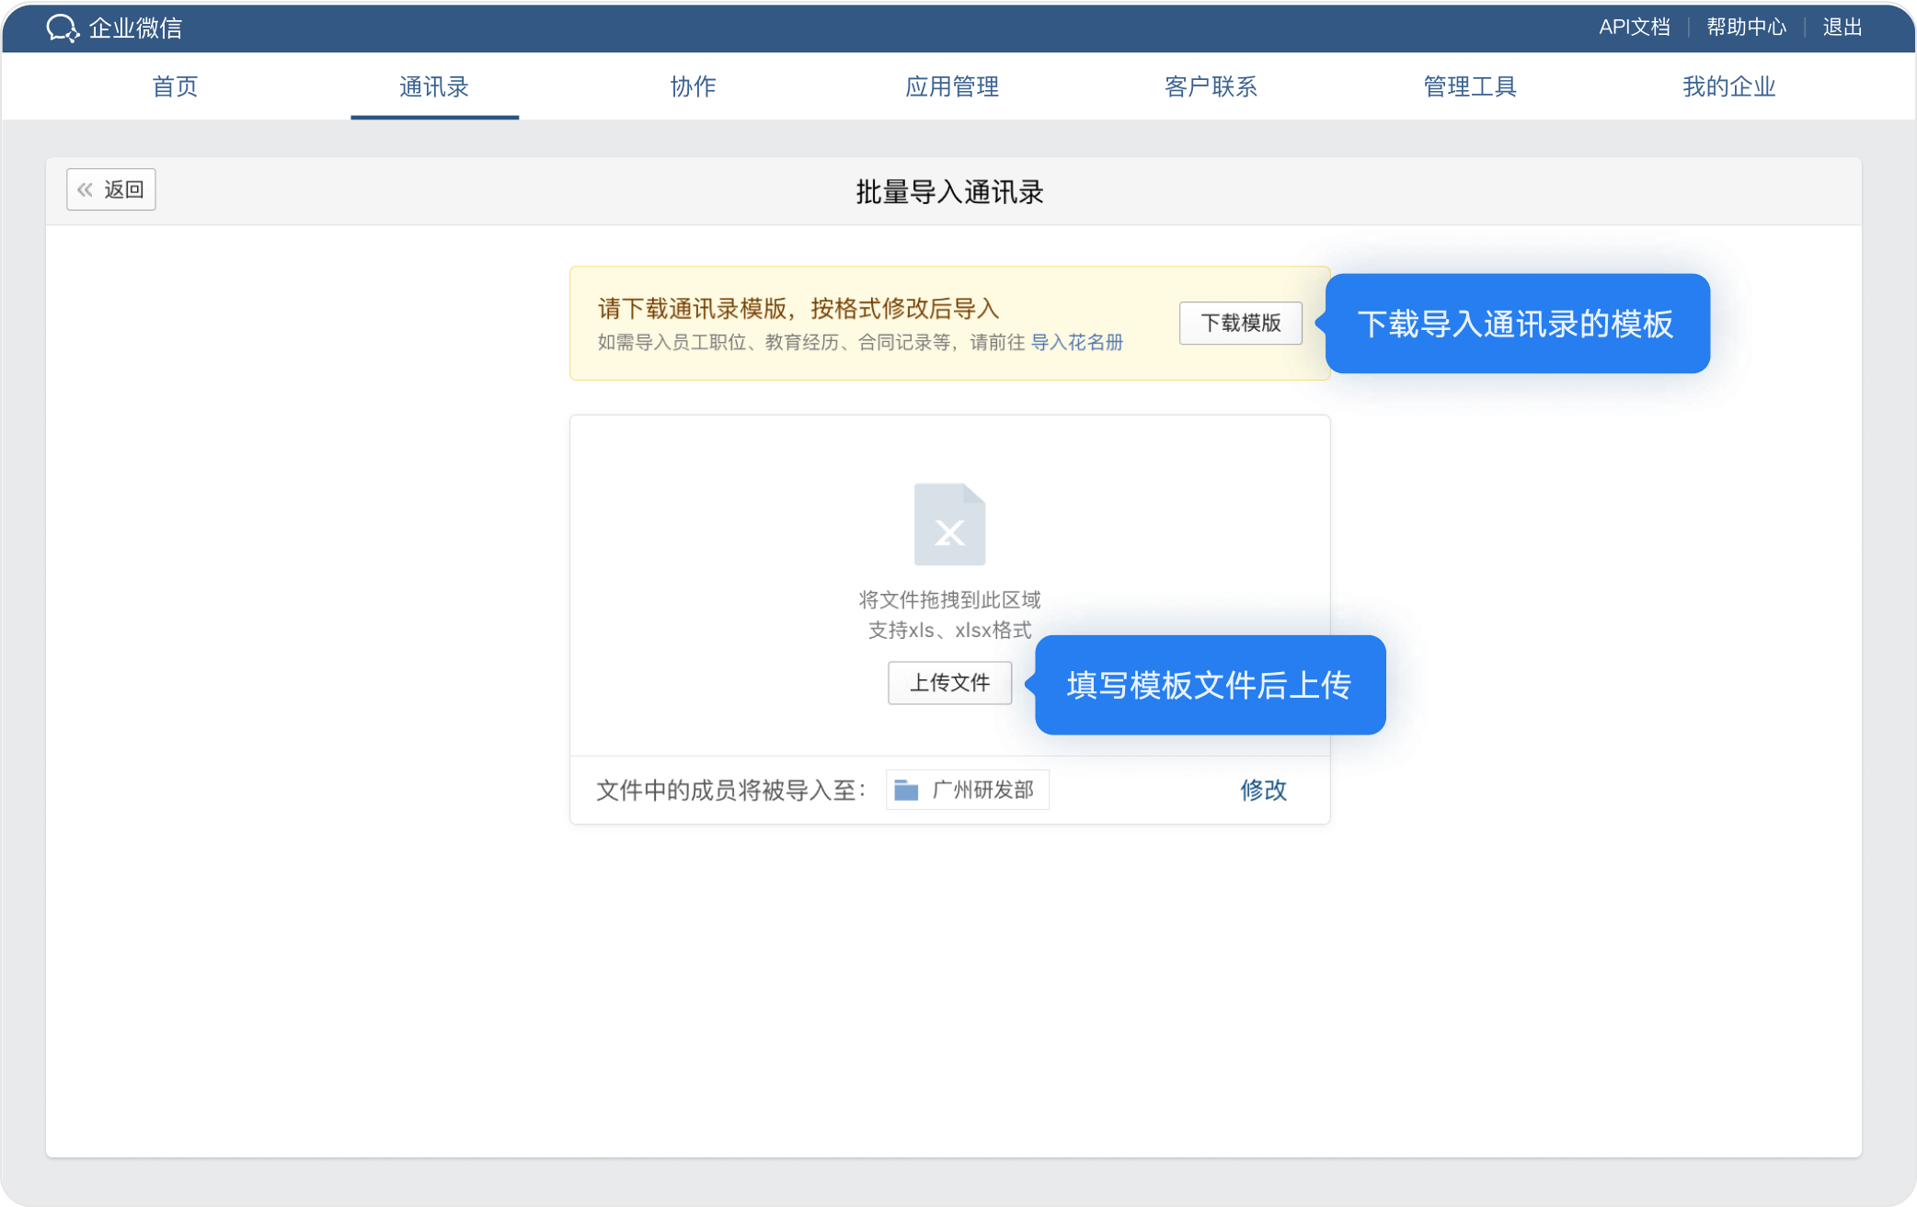Click the Excel file icon in the drop area
This screenshot has width=1917, height=1207.
click(949, 524)
